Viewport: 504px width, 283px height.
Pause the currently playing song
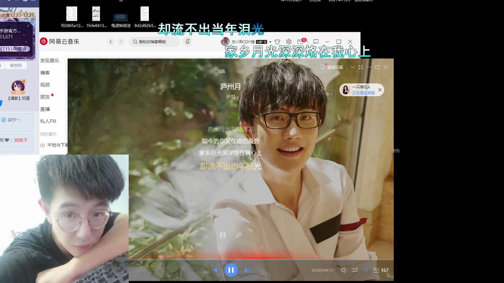pyautogui.click(x=231, y=270)
